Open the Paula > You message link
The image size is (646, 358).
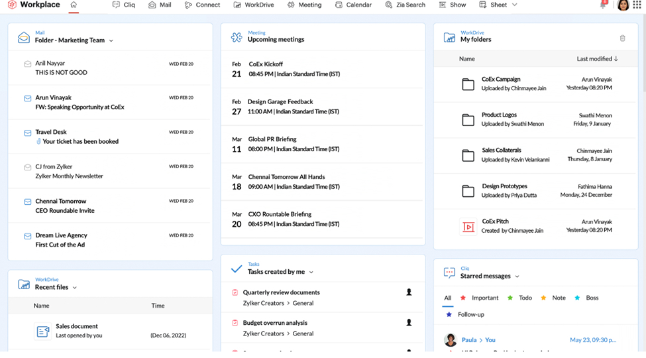click(x=478, y=340)
